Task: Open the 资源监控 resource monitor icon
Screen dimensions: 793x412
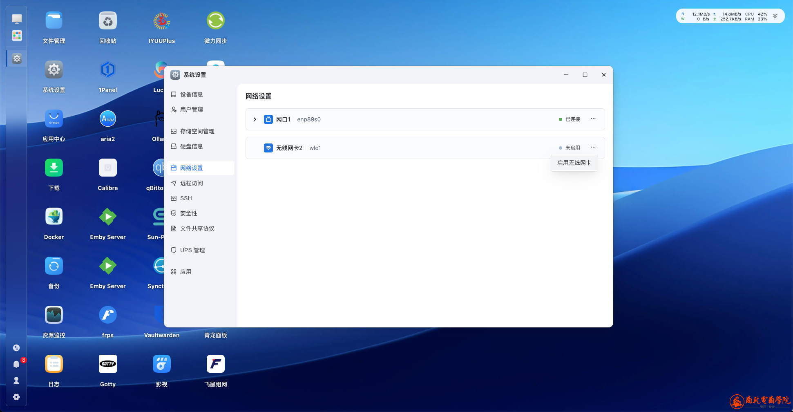Action: click(x=54, y=315)
